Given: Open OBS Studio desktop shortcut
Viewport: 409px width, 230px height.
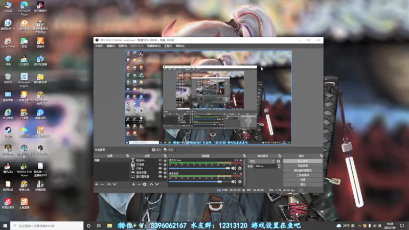Looking at the screenshot, I should point(40,150).
